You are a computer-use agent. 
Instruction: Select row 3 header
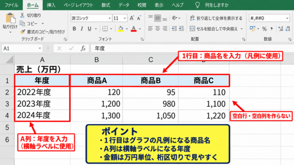coord(7,104)
